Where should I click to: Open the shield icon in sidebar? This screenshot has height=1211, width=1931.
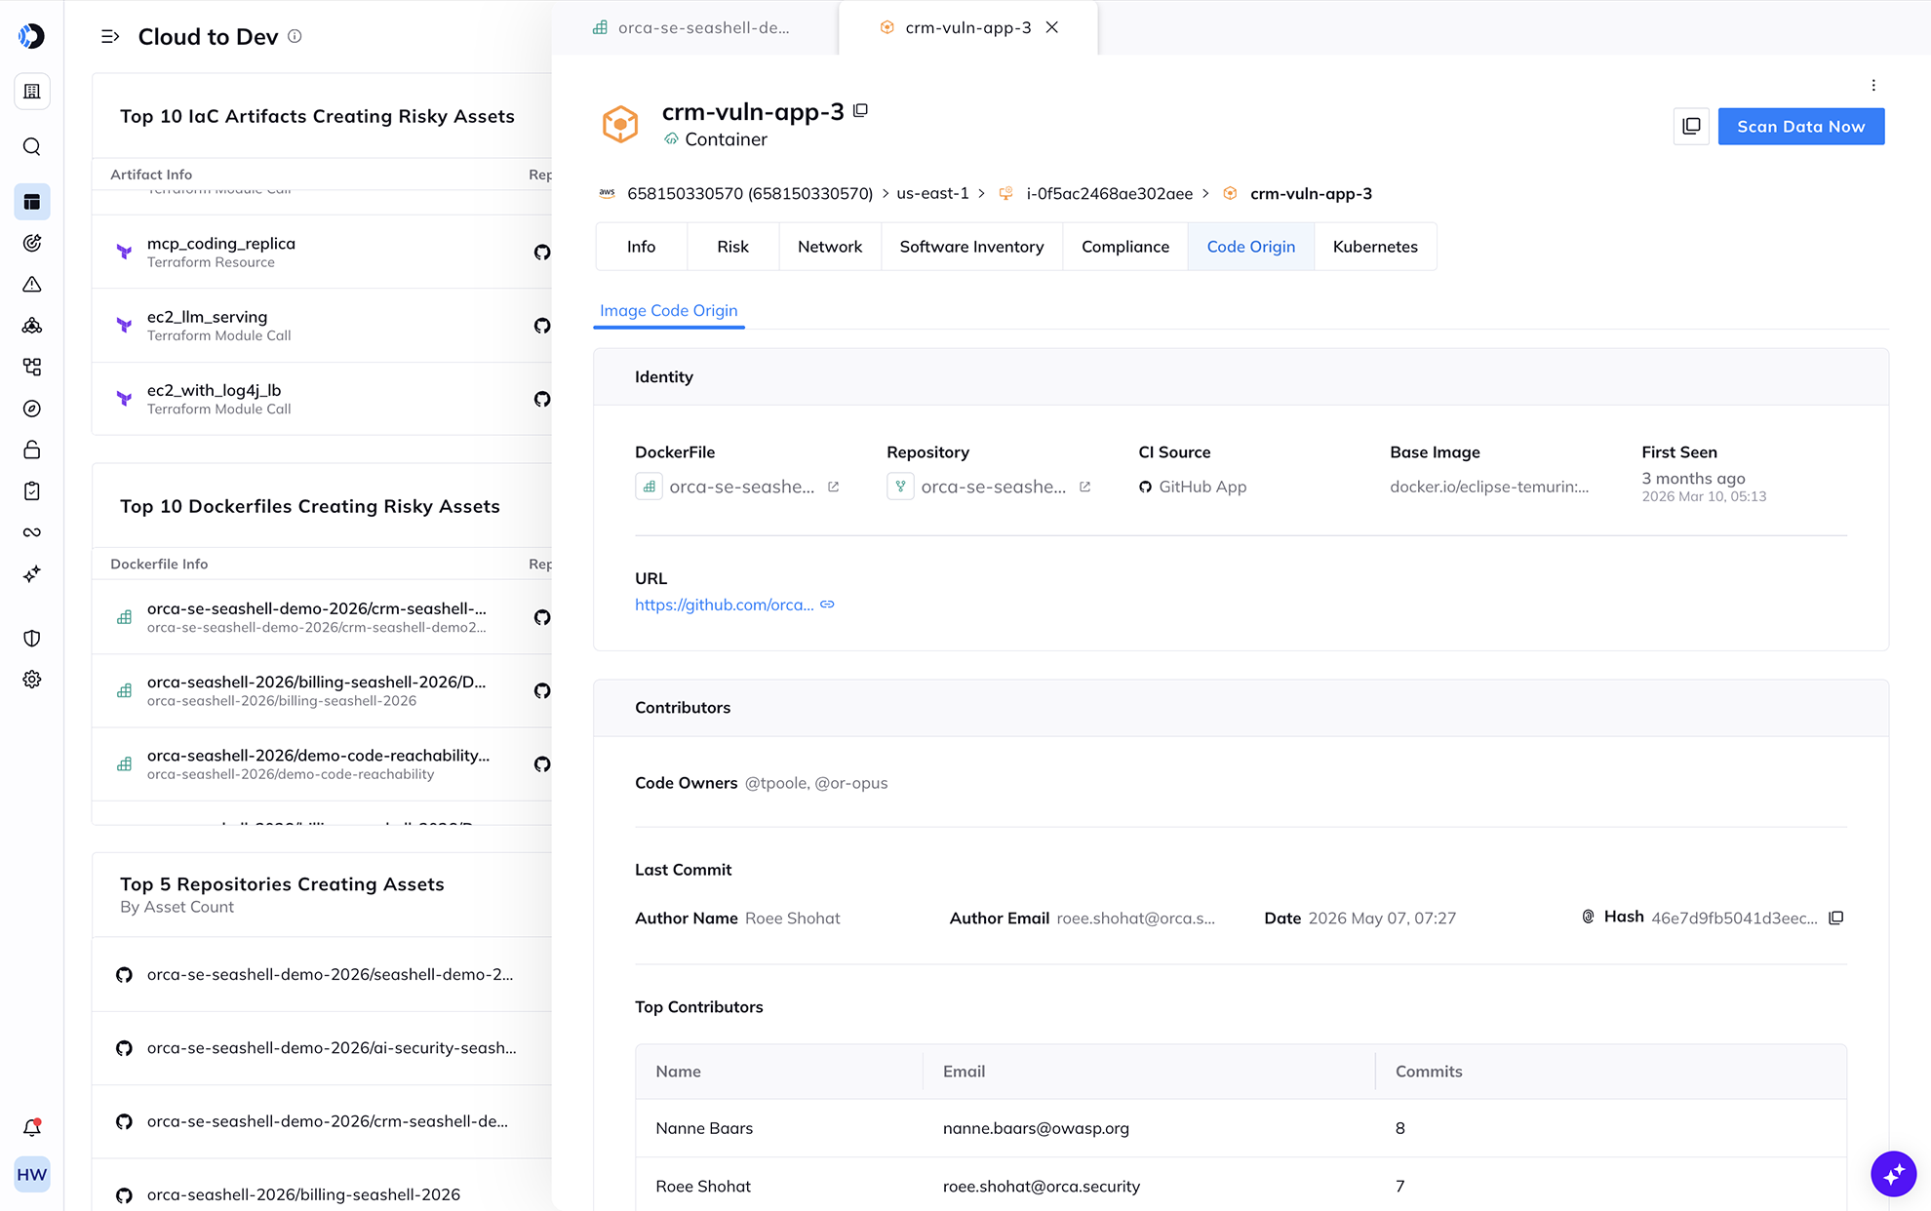click(32, 639)
